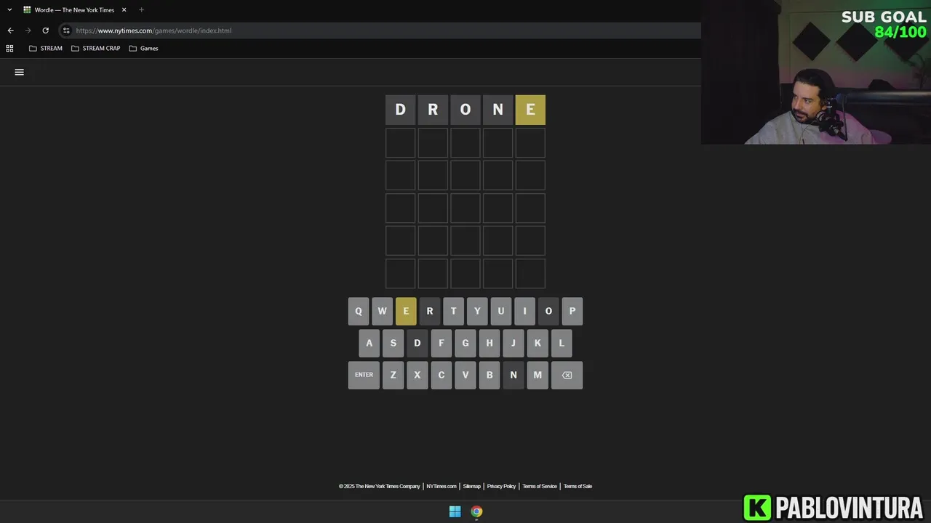Open The New York Times Company footer link

pyautogui.click(x=379, y=486)
